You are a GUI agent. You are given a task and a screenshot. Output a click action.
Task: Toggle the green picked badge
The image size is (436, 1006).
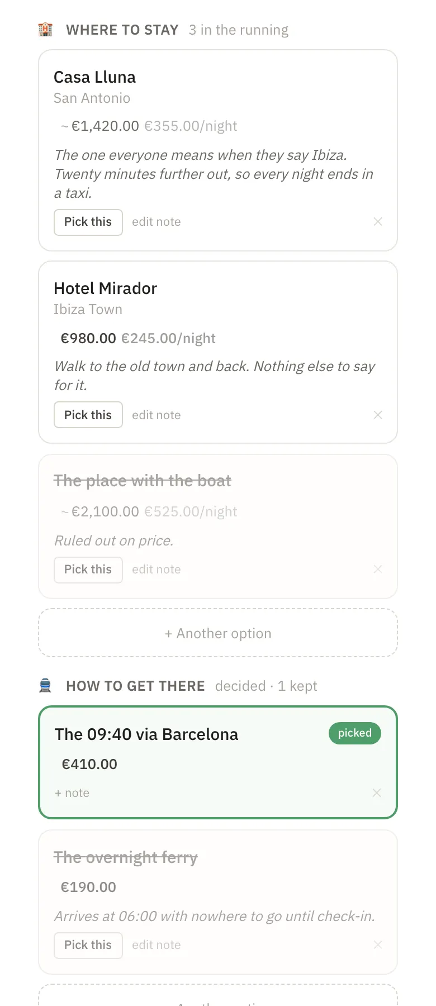[355, 733]
